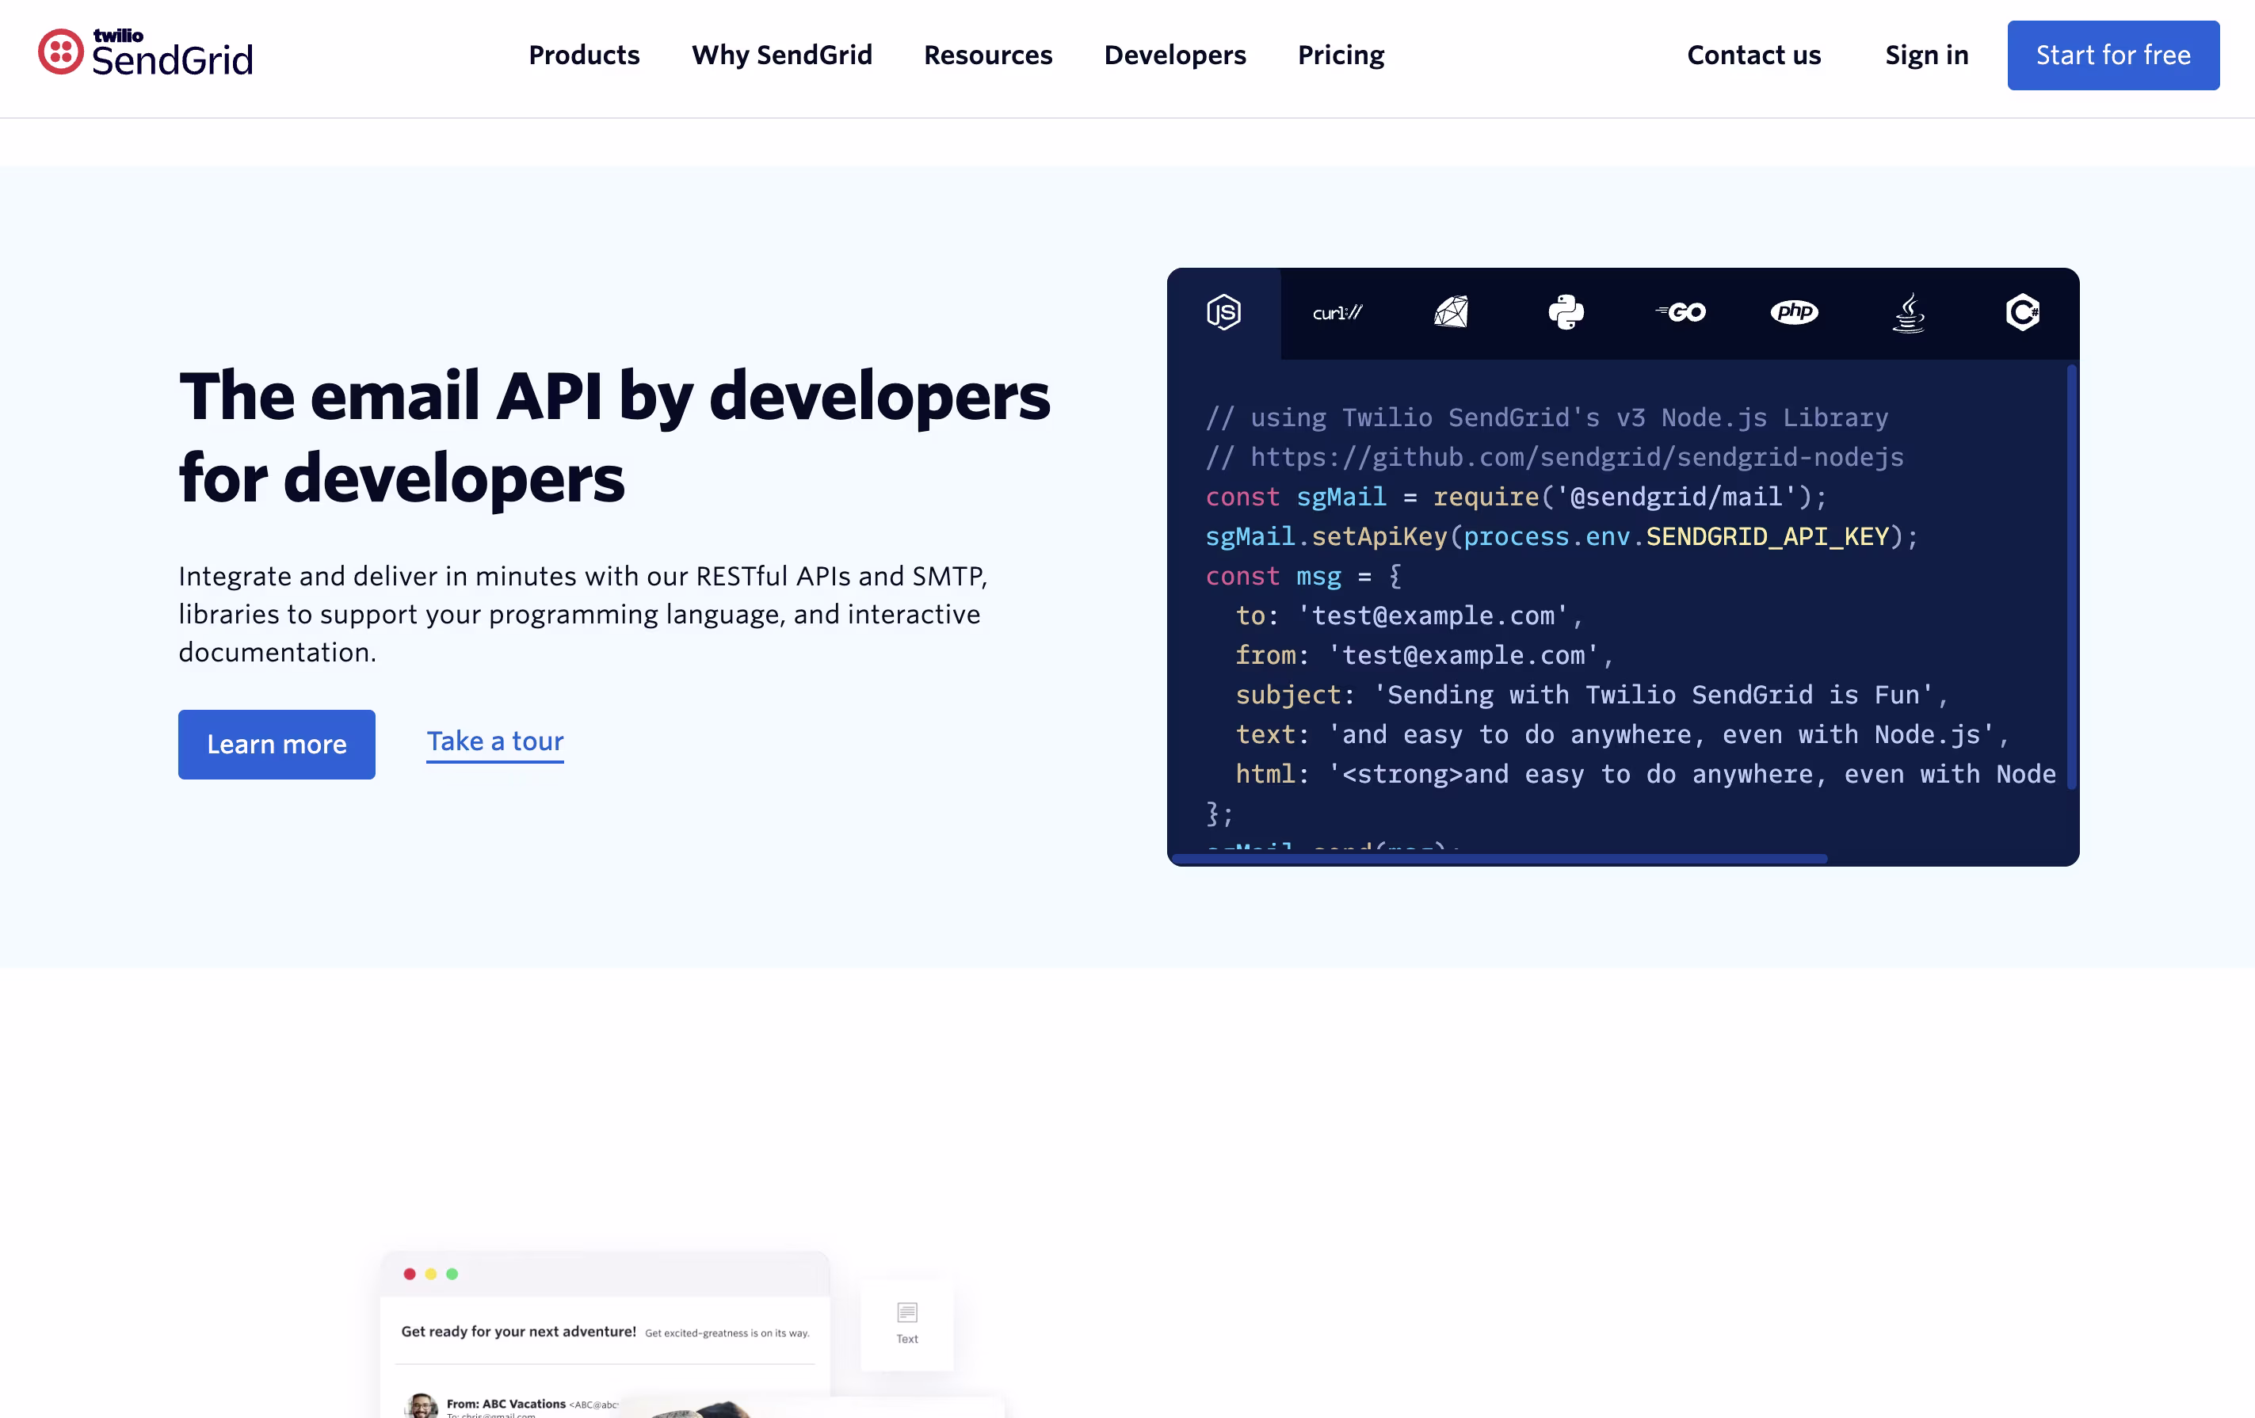This screenshot has width=2255, height=1418.
Task: Switch to the curl code sample
Action: [x=1337, y=313]
